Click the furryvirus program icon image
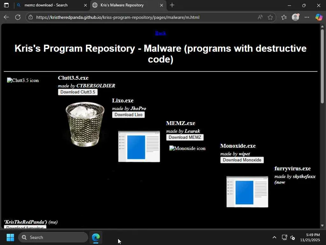Screen dimensions: 326x245 (247, 192)
